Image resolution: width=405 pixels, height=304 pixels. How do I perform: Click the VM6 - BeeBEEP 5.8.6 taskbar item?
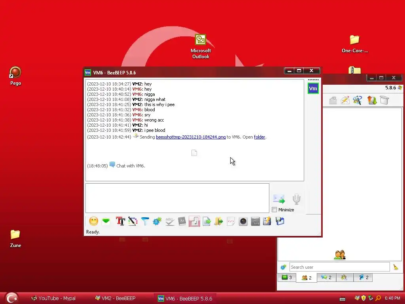point(185,298)
